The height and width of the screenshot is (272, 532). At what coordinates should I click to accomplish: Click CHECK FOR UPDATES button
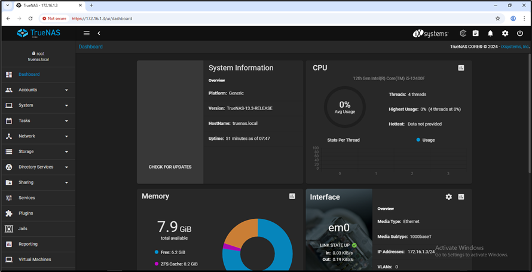170,167
